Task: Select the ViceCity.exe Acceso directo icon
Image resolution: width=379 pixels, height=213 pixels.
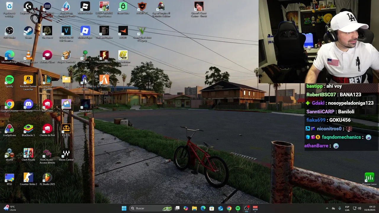Action: coord(47,156)
